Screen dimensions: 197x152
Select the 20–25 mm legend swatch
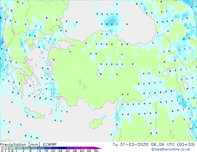pos(56,148)
